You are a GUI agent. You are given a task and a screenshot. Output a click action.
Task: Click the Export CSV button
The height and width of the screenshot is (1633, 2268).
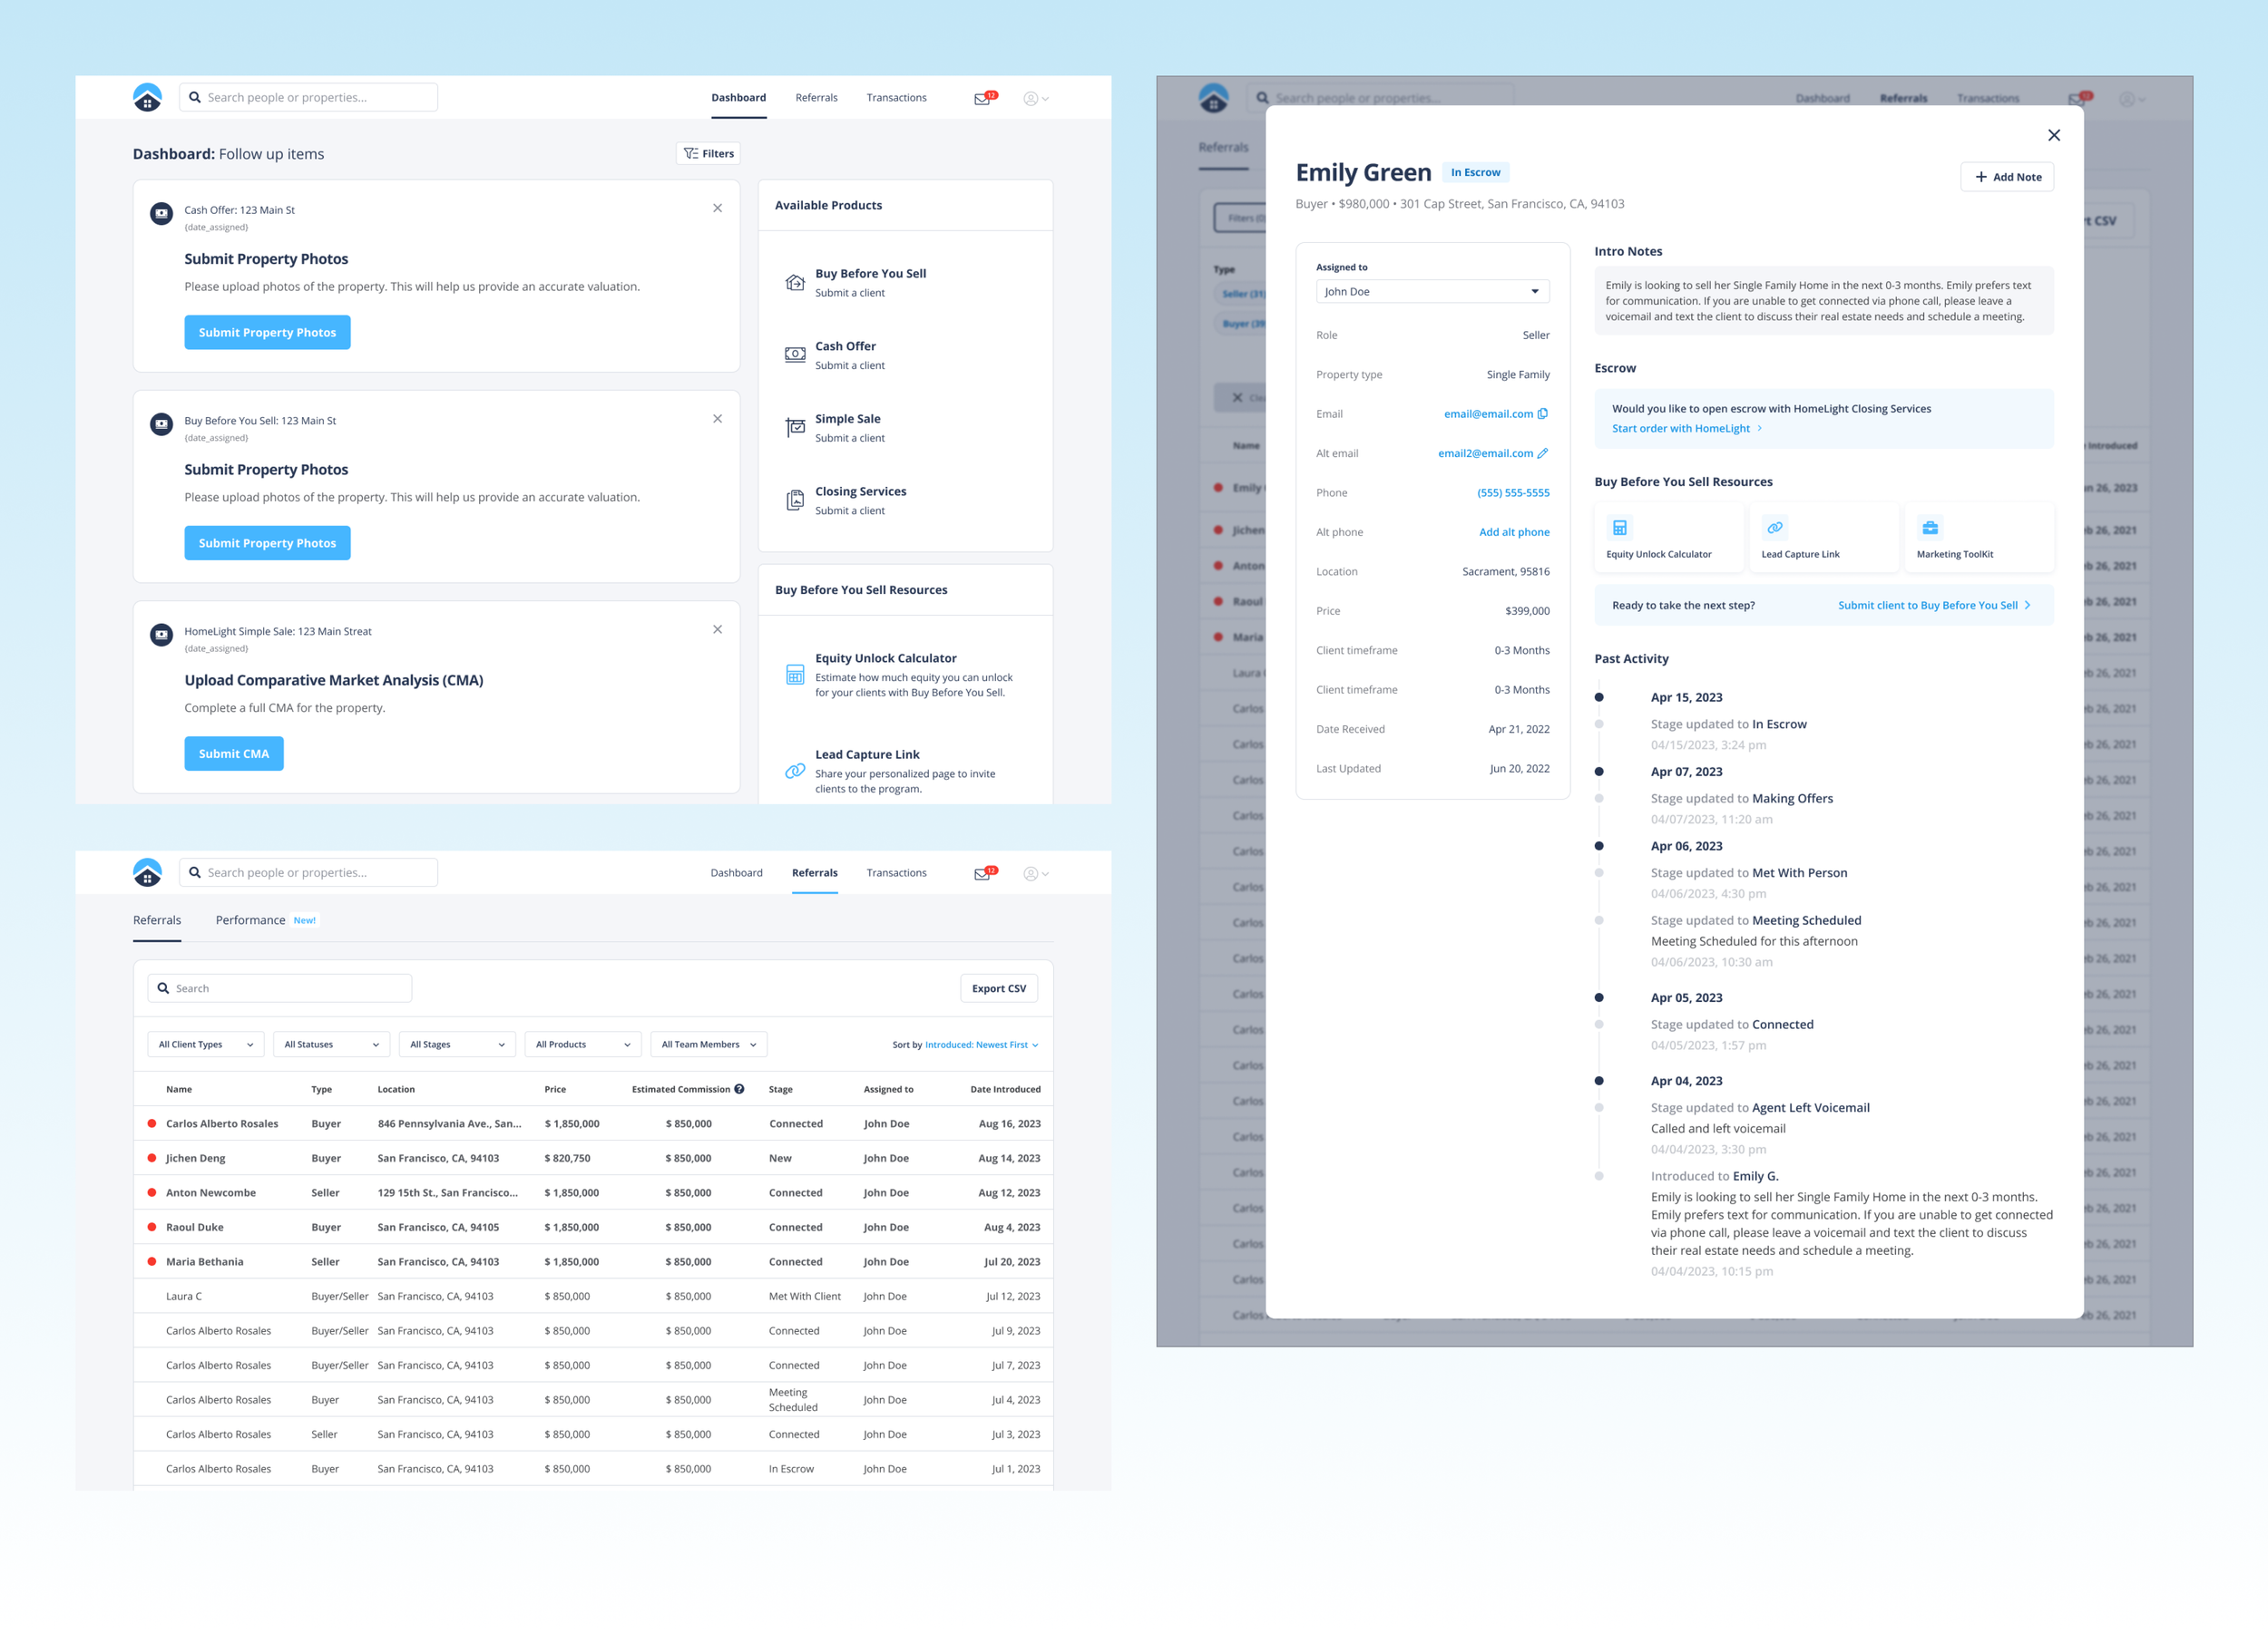[998, 988]
